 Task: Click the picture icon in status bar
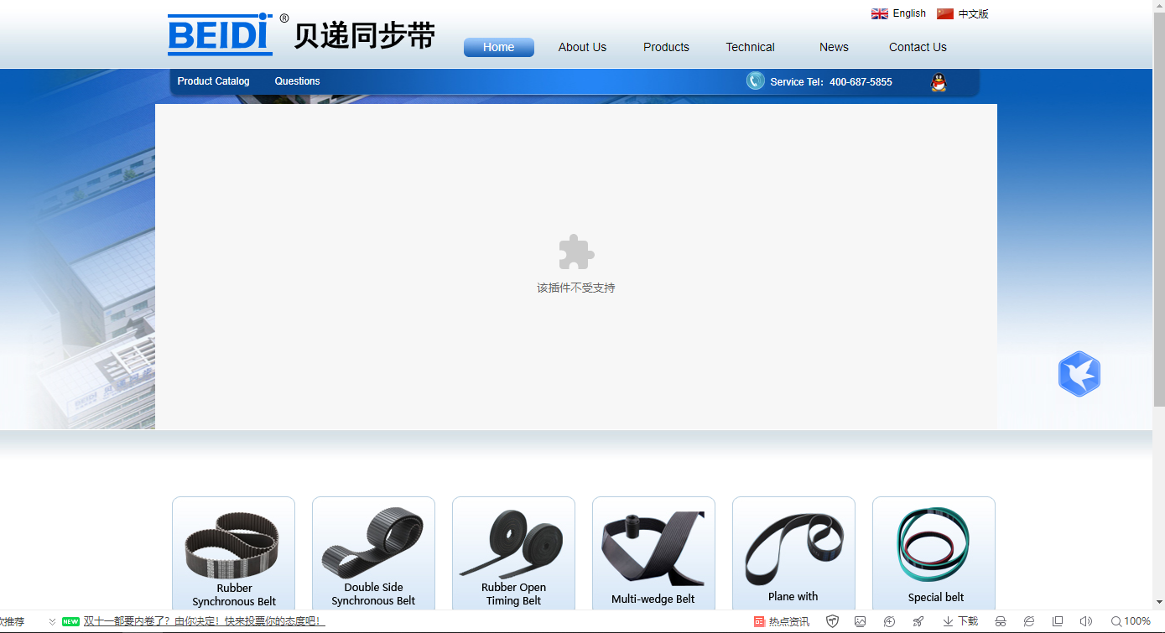coord(860,621)
